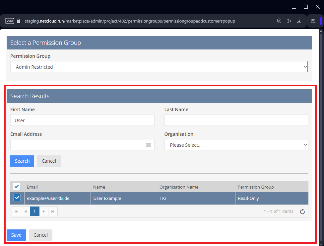Image resolution: width=324 pixels, height=246 pixels.
Task: Expand the Organisation dropdown
Action: [236, 145]
